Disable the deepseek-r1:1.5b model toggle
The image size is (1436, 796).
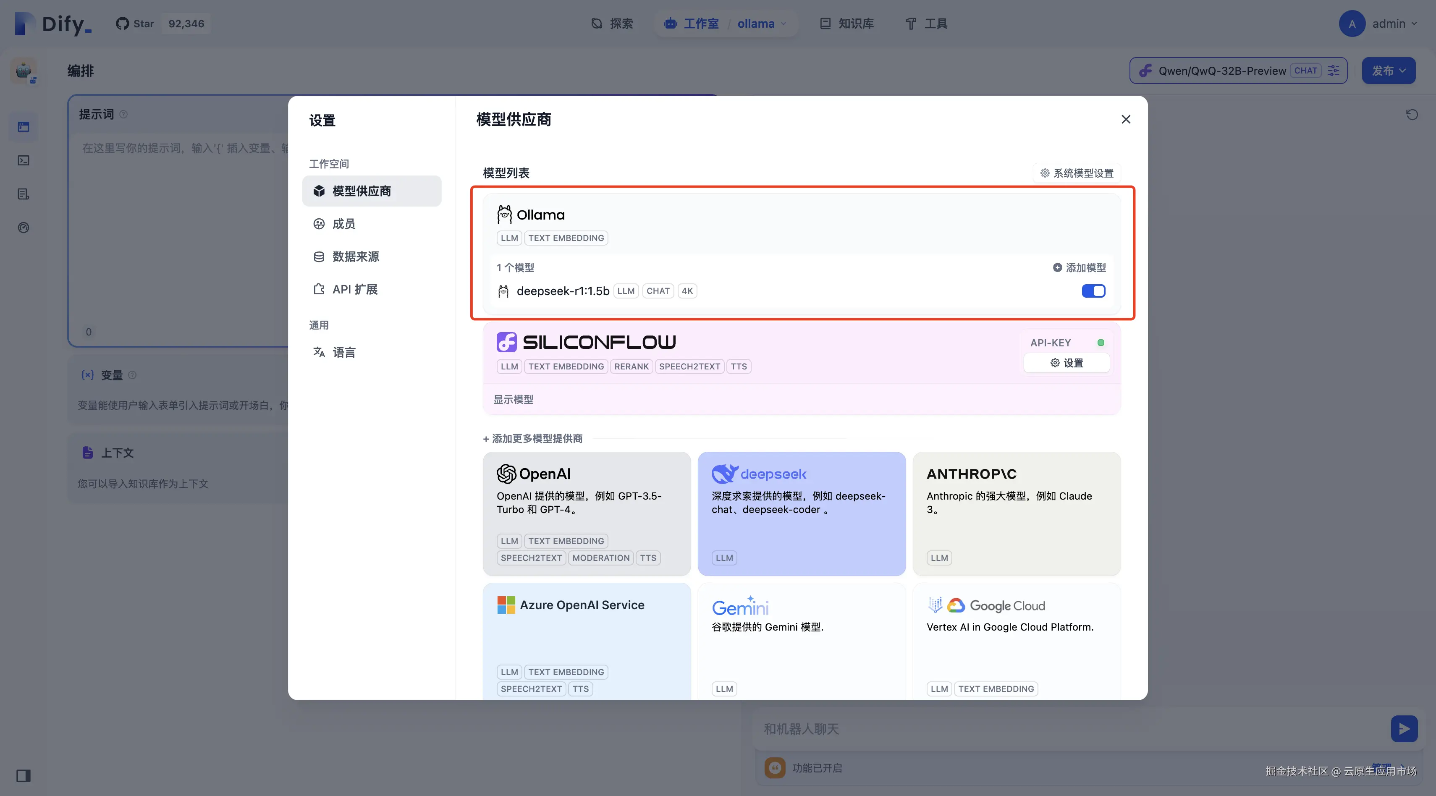pyautogui.click(x=1093, y=291)
